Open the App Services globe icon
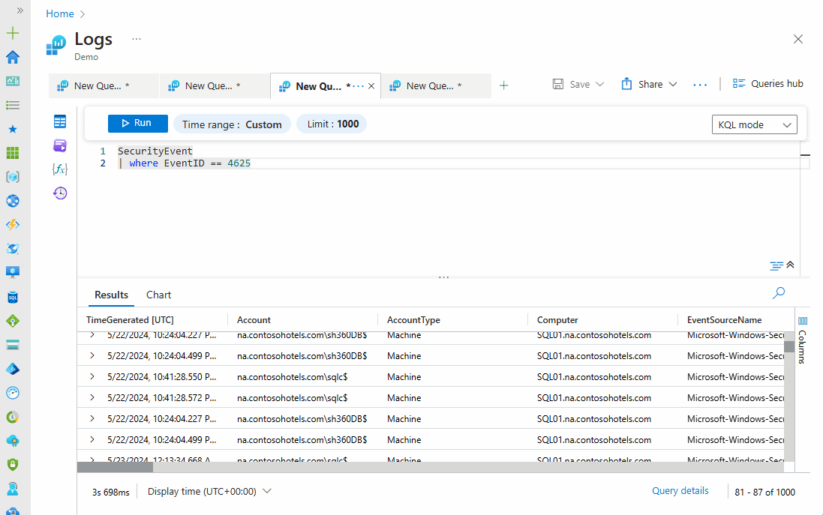Image resolution: width=823 pixels, height=515 pixels. (13, 201)
